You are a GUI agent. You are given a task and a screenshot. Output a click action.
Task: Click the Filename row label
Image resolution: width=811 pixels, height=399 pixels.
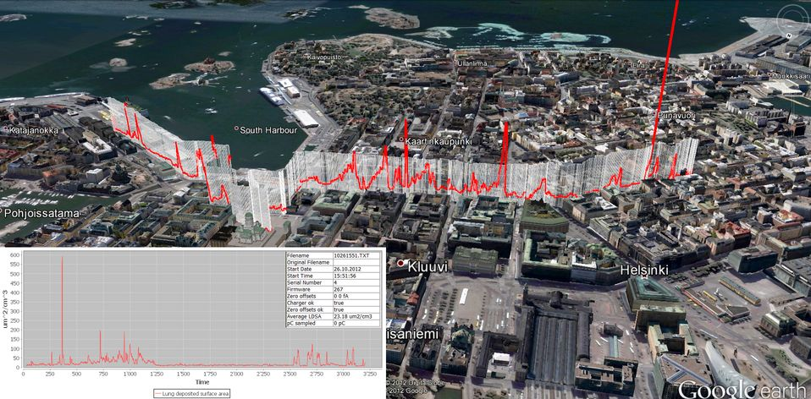(297, 255)
